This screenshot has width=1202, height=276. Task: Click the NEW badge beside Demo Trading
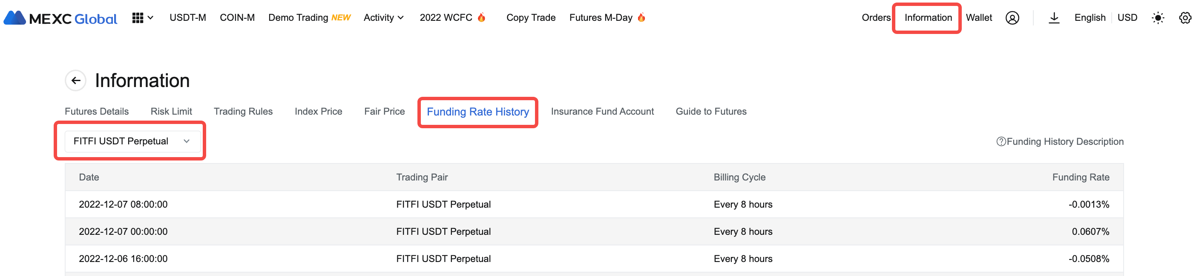point(341,18)
